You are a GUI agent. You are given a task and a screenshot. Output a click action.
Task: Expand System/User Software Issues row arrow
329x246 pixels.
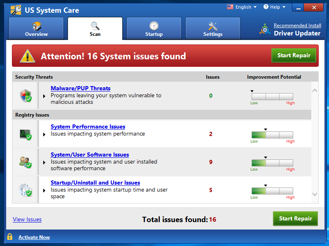44,162
